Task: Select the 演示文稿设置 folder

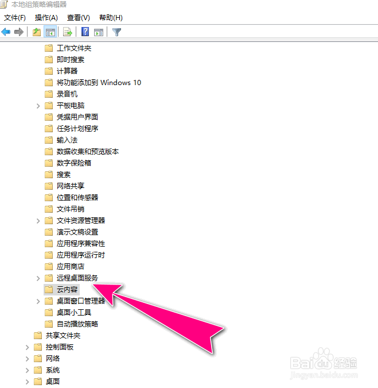Action: click(x=77, y=232)
